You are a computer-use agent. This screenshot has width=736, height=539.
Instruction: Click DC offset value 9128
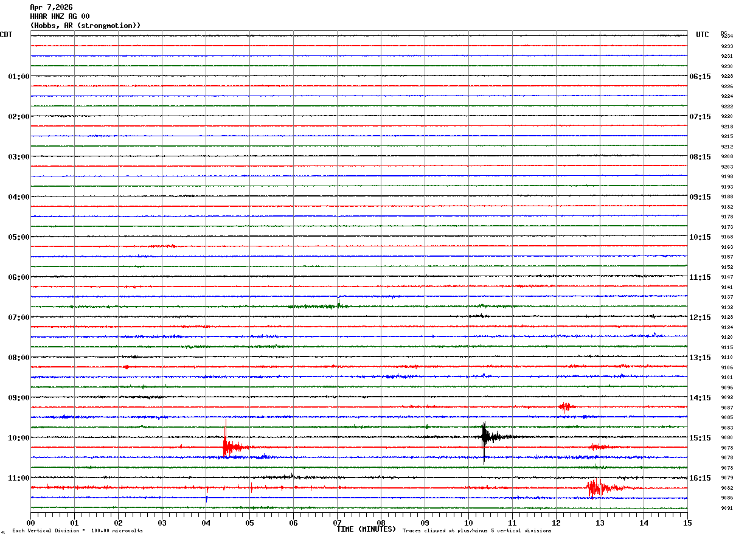727,318
